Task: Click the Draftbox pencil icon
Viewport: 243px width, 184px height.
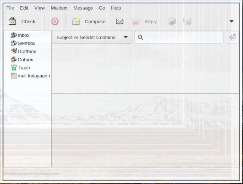Action: tap(14, 51)
